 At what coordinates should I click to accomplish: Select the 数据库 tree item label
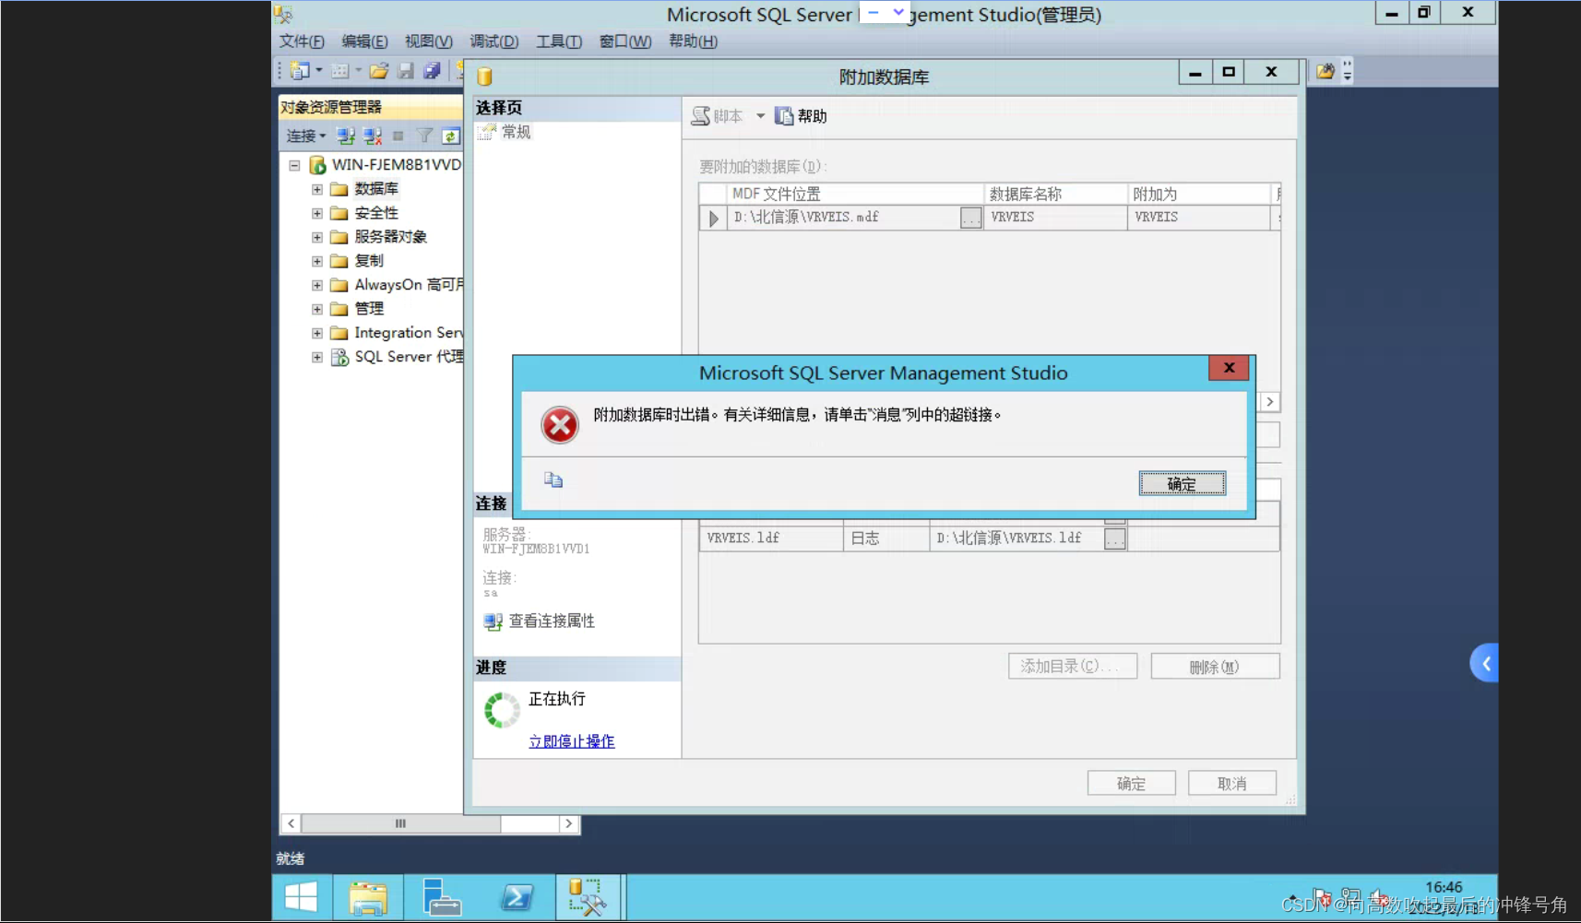(376, 189)
